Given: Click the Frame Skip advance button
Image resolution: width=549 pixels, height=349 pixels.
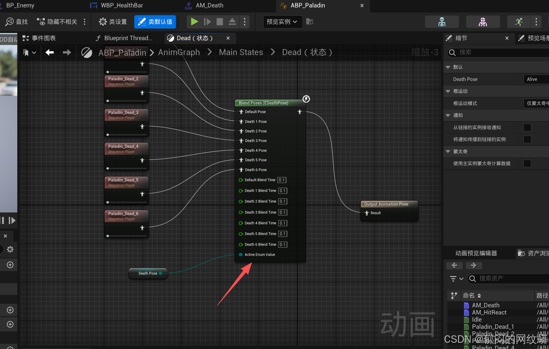Looking at the screenshot, I should (207, 22).
